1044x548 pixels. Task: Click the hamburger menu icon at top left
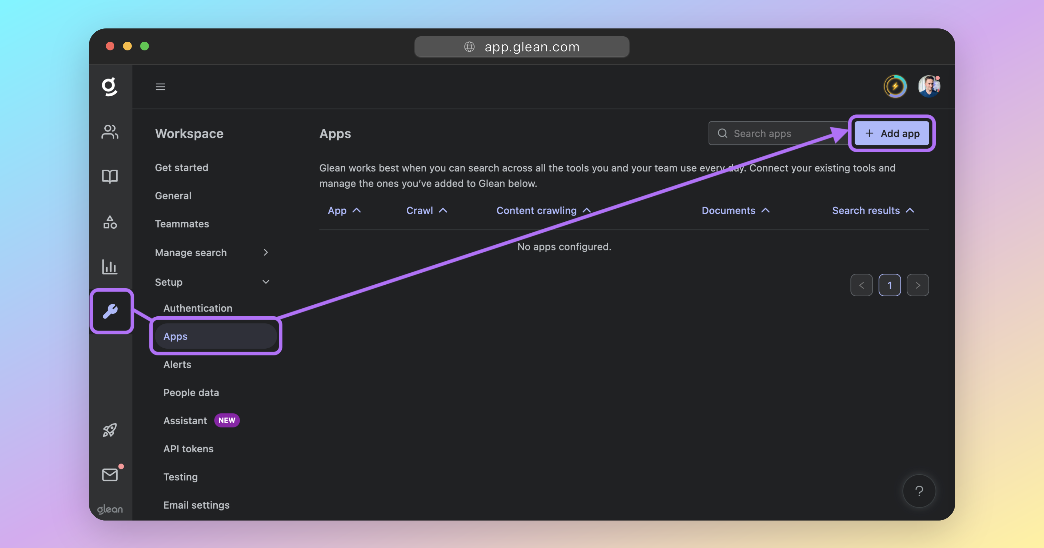point(161,86)
